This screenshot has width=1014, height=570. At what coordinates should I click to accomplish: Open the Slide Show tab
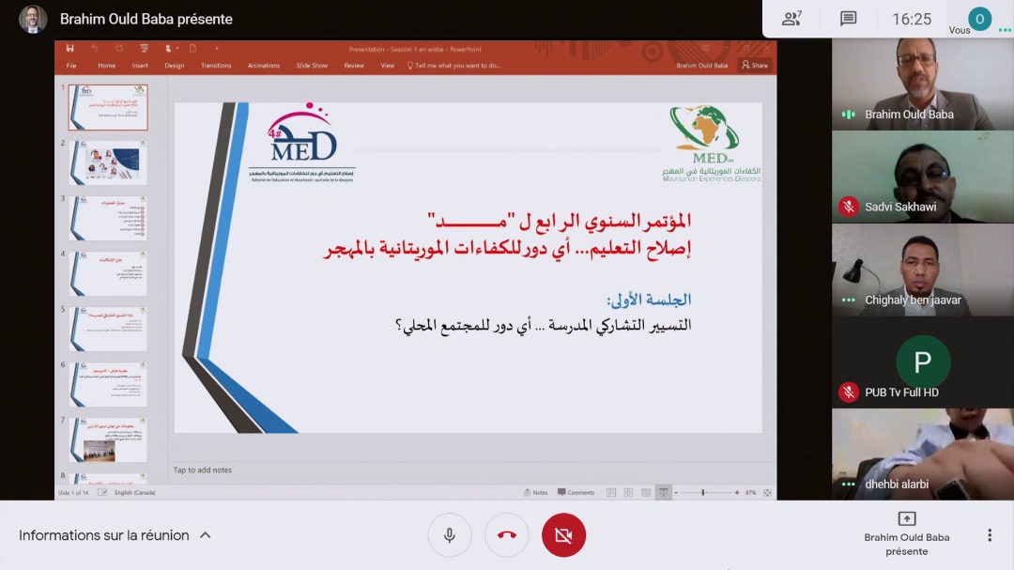coord(312,66)
